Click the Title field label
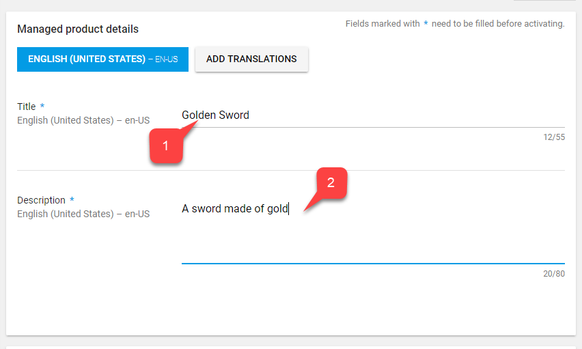The height and width of the screenshot is (349, 582). click(x=27, y=107)
